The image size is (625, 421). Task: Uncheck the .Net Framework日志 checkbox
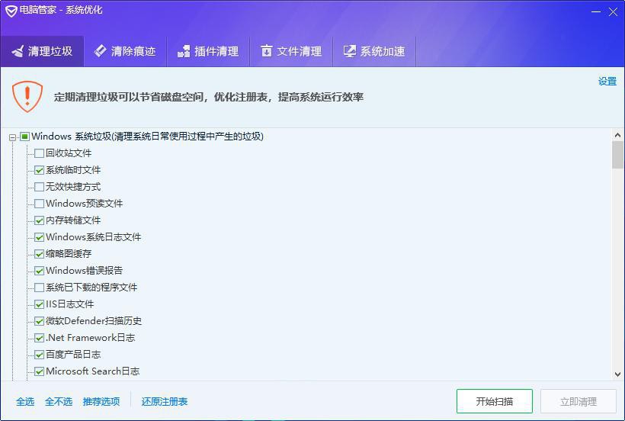(39, 338)
